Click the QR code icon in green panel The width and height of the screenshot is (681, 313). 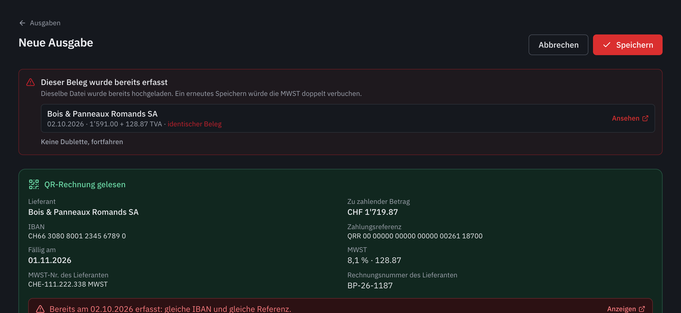click(x=34, y=184)
